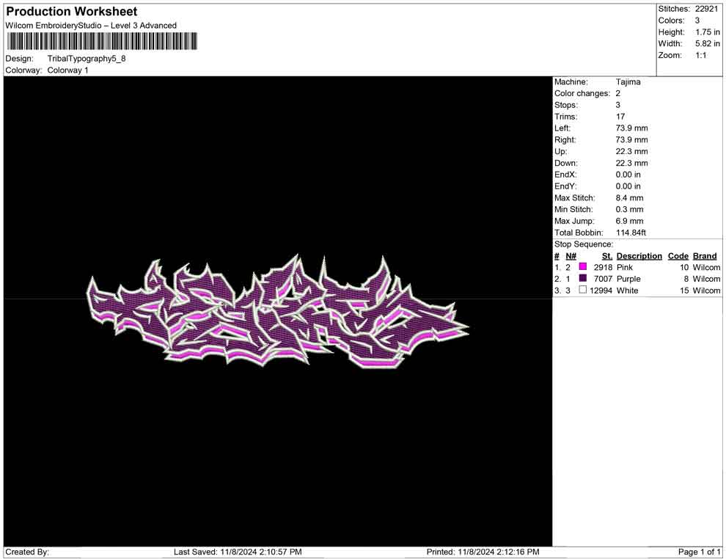
Task: Click the width value '5.82 in'
Action: tap(708, 43)
